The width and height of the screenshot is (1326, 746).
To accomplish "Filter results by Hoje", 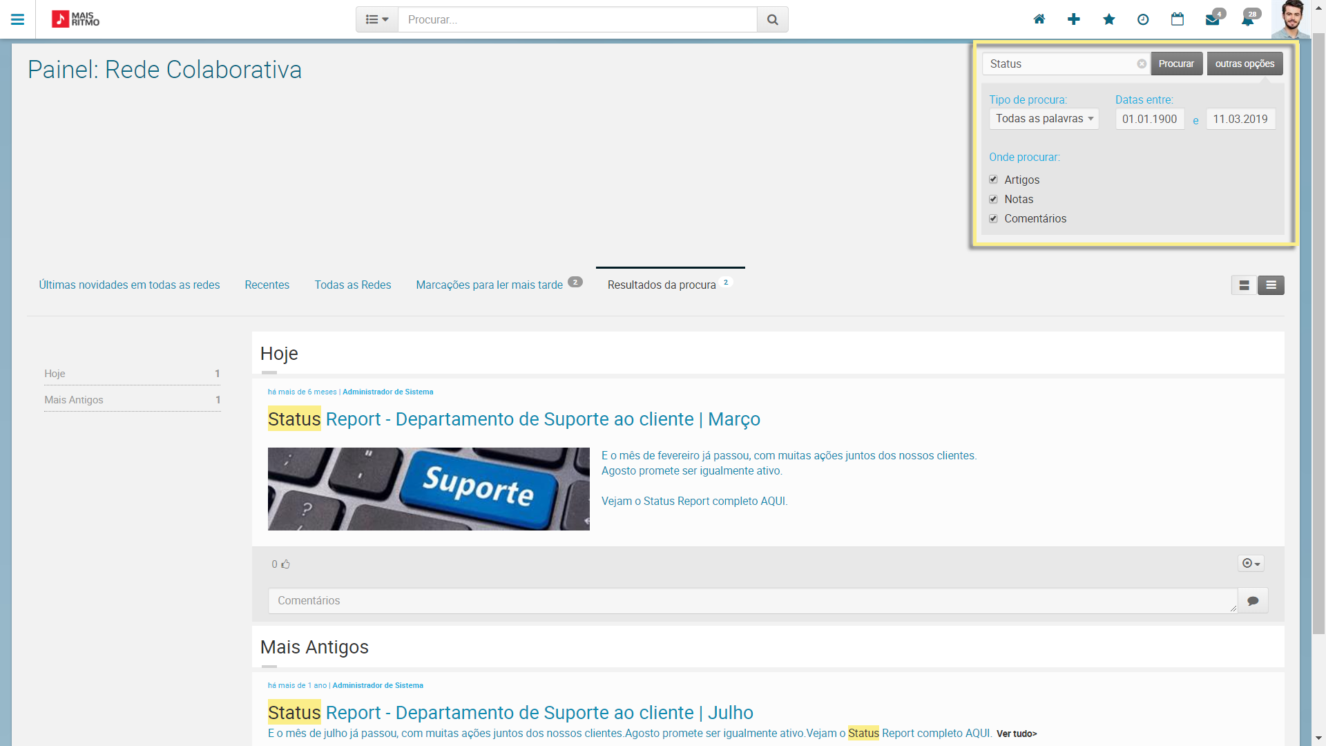I will point(133,374).
